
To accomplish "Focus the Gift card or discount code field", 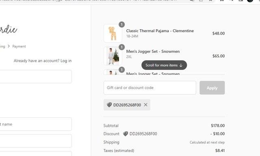I will coord(150,88).
